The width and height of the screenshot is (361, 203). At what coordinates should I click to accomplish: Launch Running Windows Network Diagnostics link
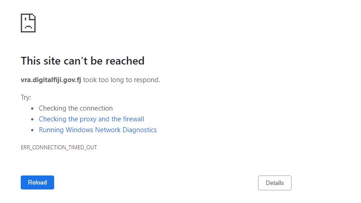click(98, 130)
